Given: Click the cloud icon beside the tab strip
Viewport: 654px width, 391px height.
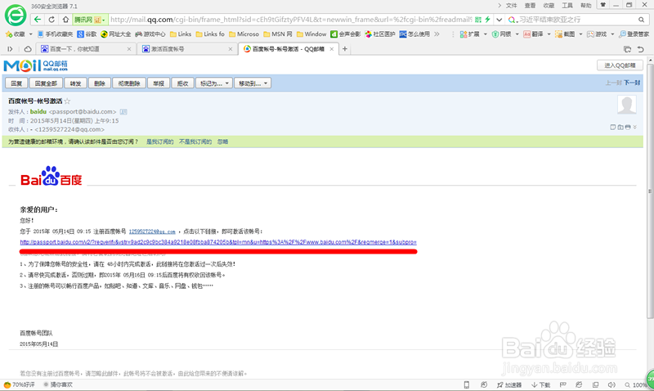Looking at the screenshot, I should [x=28, y=49].
